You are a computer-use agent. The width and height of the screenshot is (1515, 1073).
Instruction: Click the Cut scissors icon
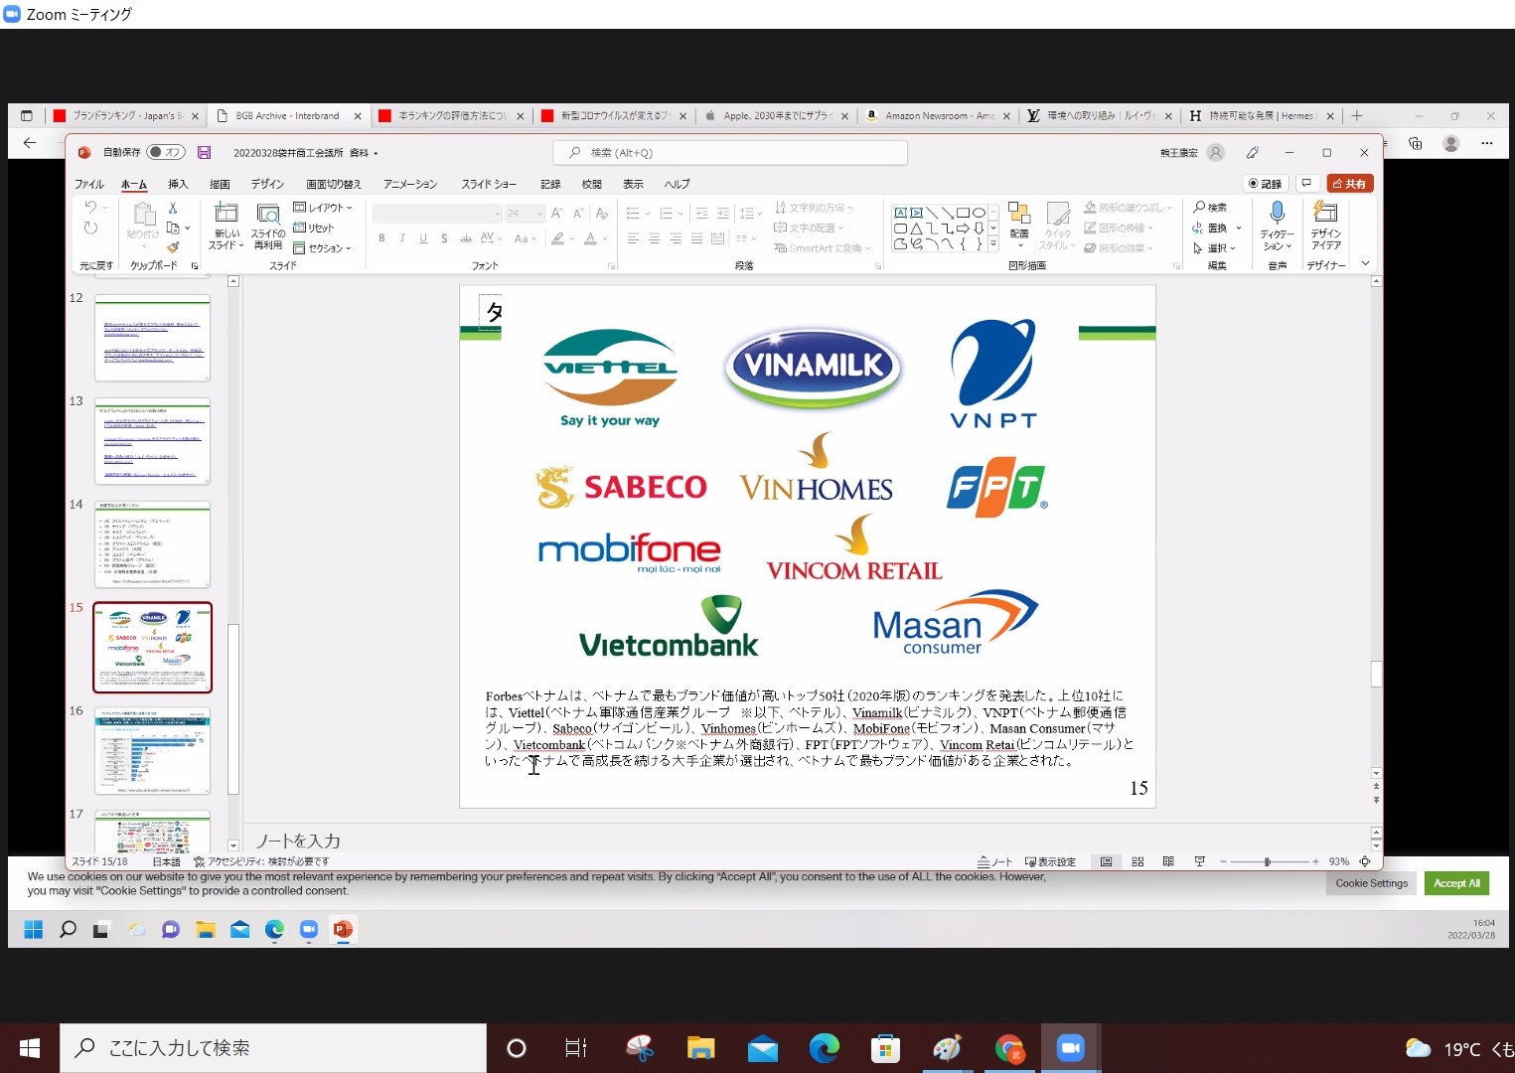click(173, 208)
